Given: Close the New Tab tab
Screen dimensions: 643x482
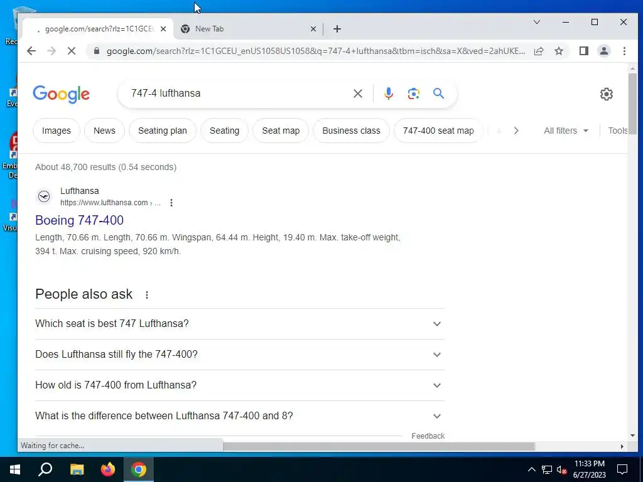Looking at the screenshot, I should [x=313, y=29].
